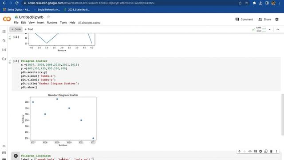Screen dimensions: 284x160
Task: Open the Find and replace sidebar icon
Action: [x=4, y=40]
